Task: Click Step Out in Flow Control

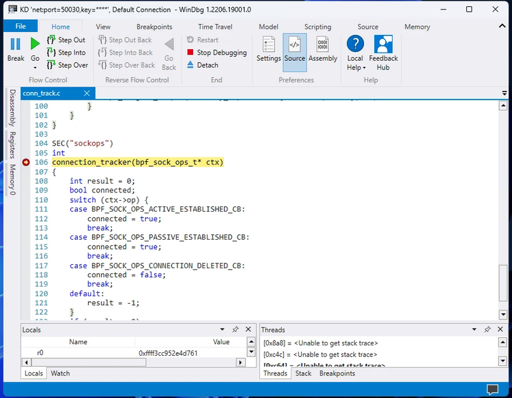Action: tap(66, 40)
